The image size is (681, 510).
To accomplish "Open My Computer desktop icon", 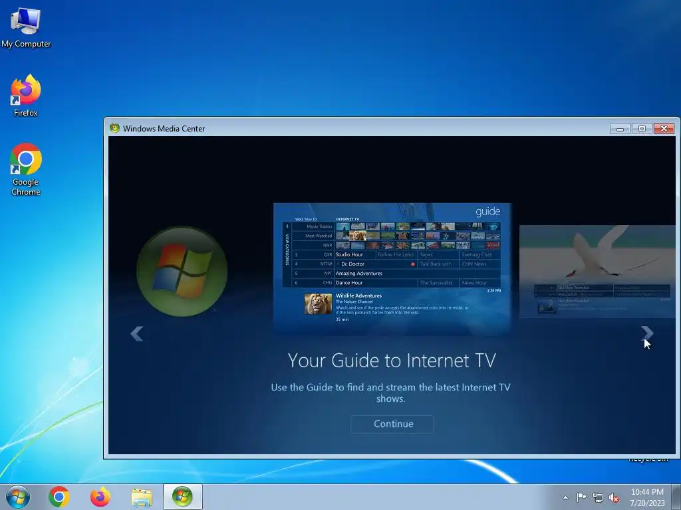I will coord(26,28).
